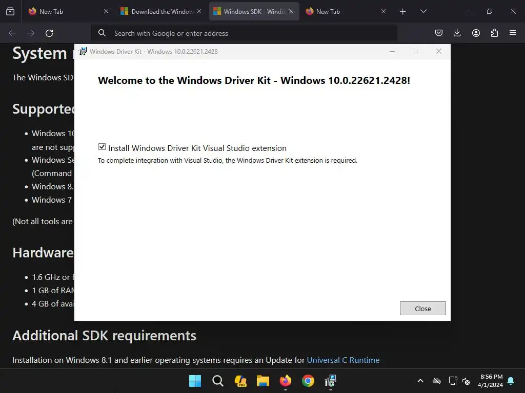Open the yellow PRE app in taskbar
This screenshot has width=525, height=393.
[x=240, y=381]
